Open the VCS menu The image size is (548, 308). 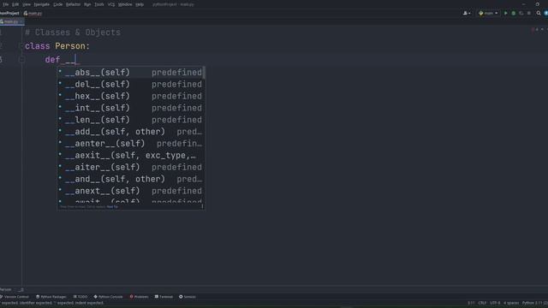pos(111,4)
